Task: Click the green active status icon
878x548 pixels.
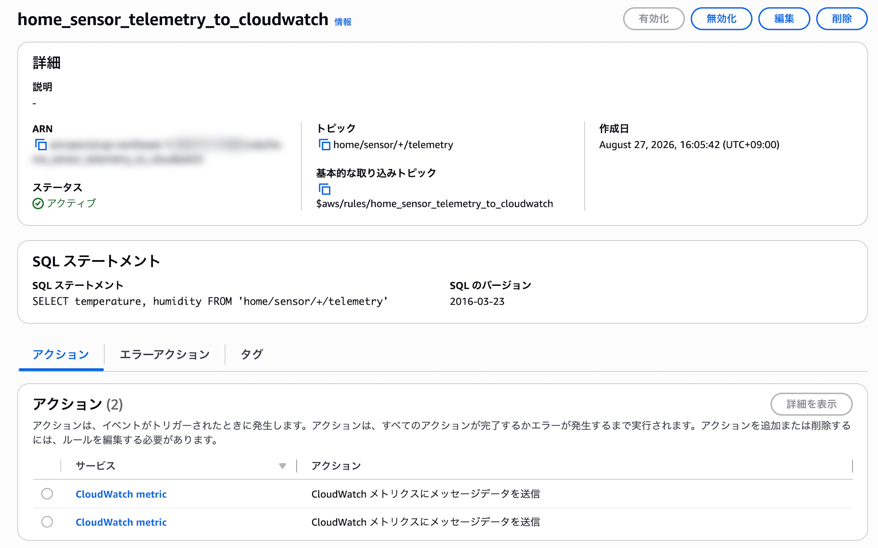Action: click(38, 203)
